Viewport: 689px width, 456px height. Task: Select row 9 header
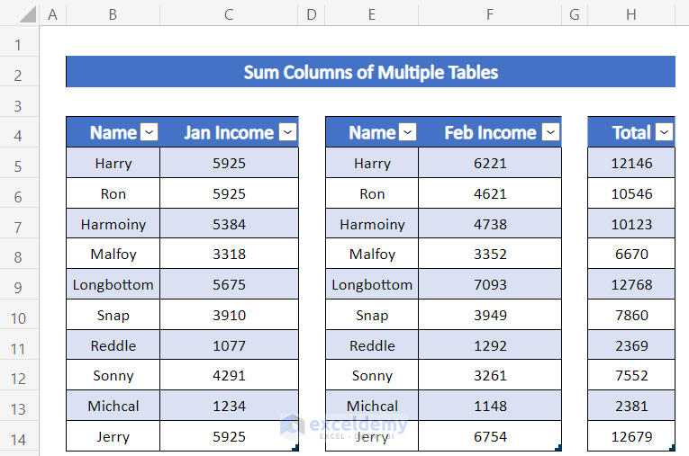20,285
